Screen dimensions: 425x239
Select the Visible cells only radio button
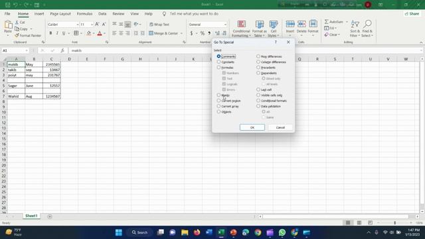tap(258, 95)
